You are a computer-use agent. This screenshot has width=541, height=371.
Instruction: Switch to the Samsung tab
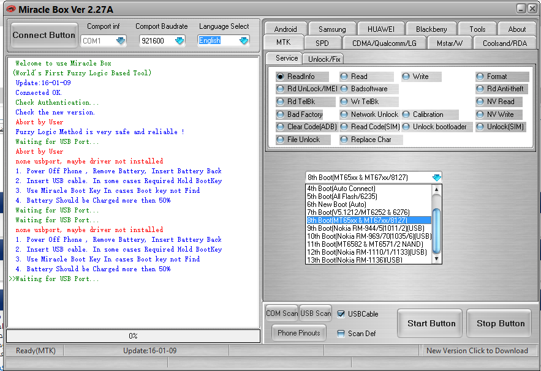pyautogui.click(x=332, y=29)
